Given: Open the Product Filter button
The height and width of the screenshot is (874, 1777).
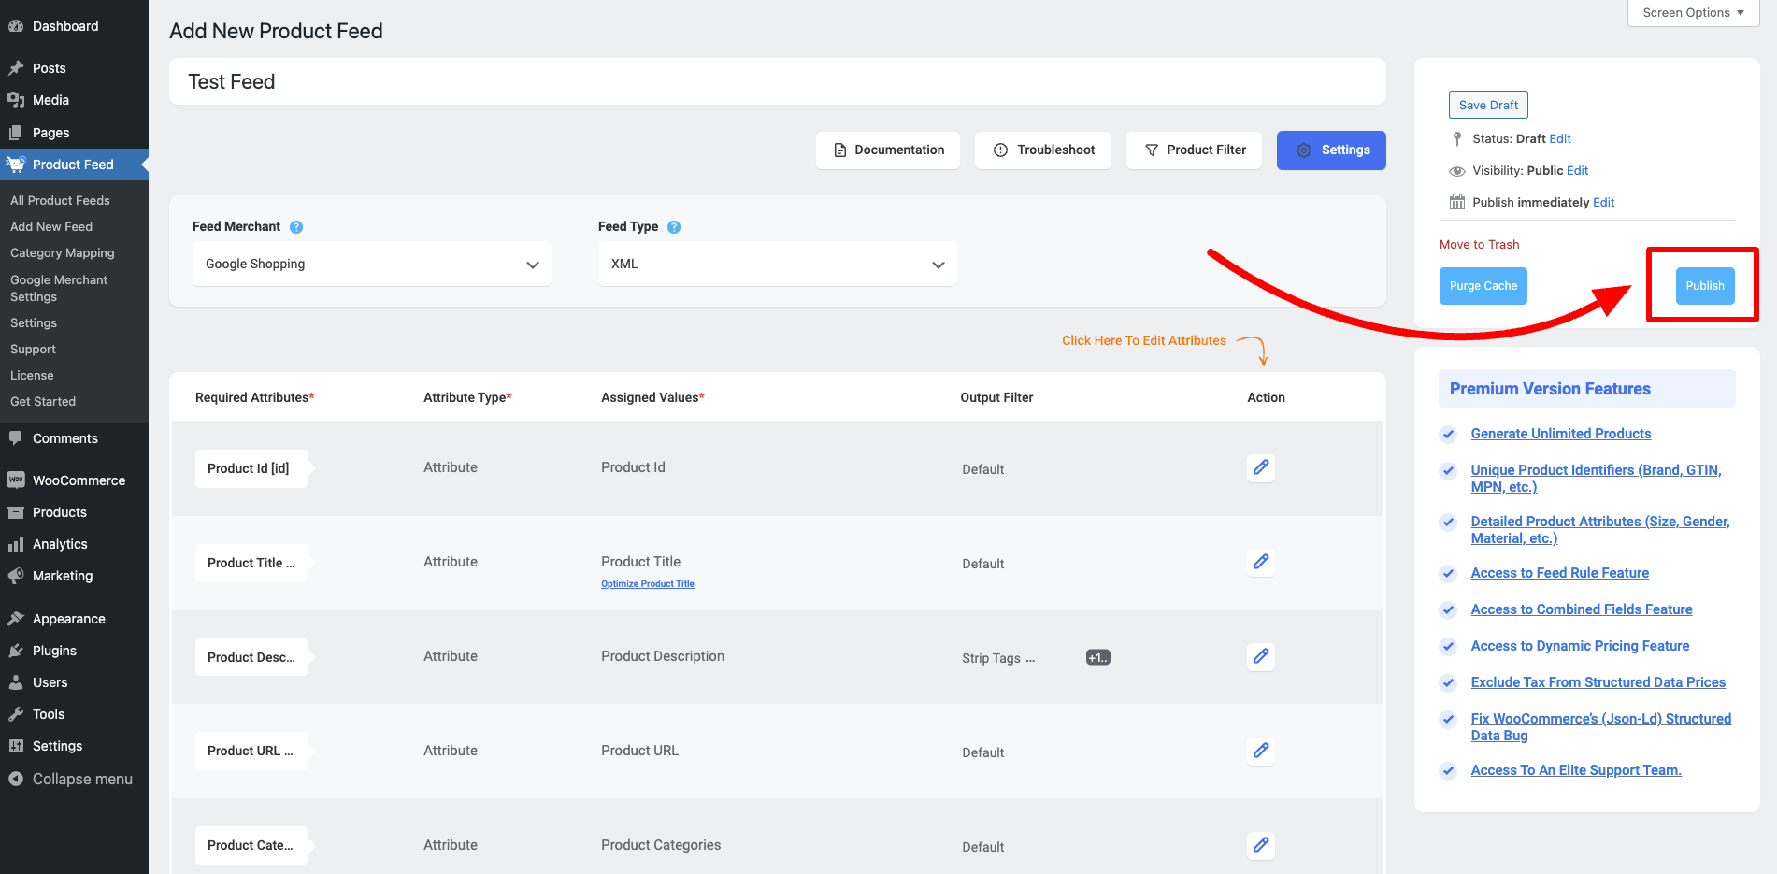Looking at the screenshot, I should pos(1194,150).
